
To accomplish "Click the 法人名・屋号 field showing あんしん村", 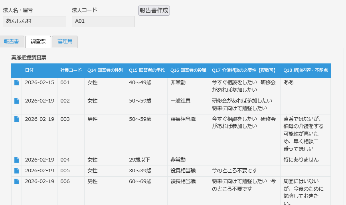I will click(x=34, y=22).
